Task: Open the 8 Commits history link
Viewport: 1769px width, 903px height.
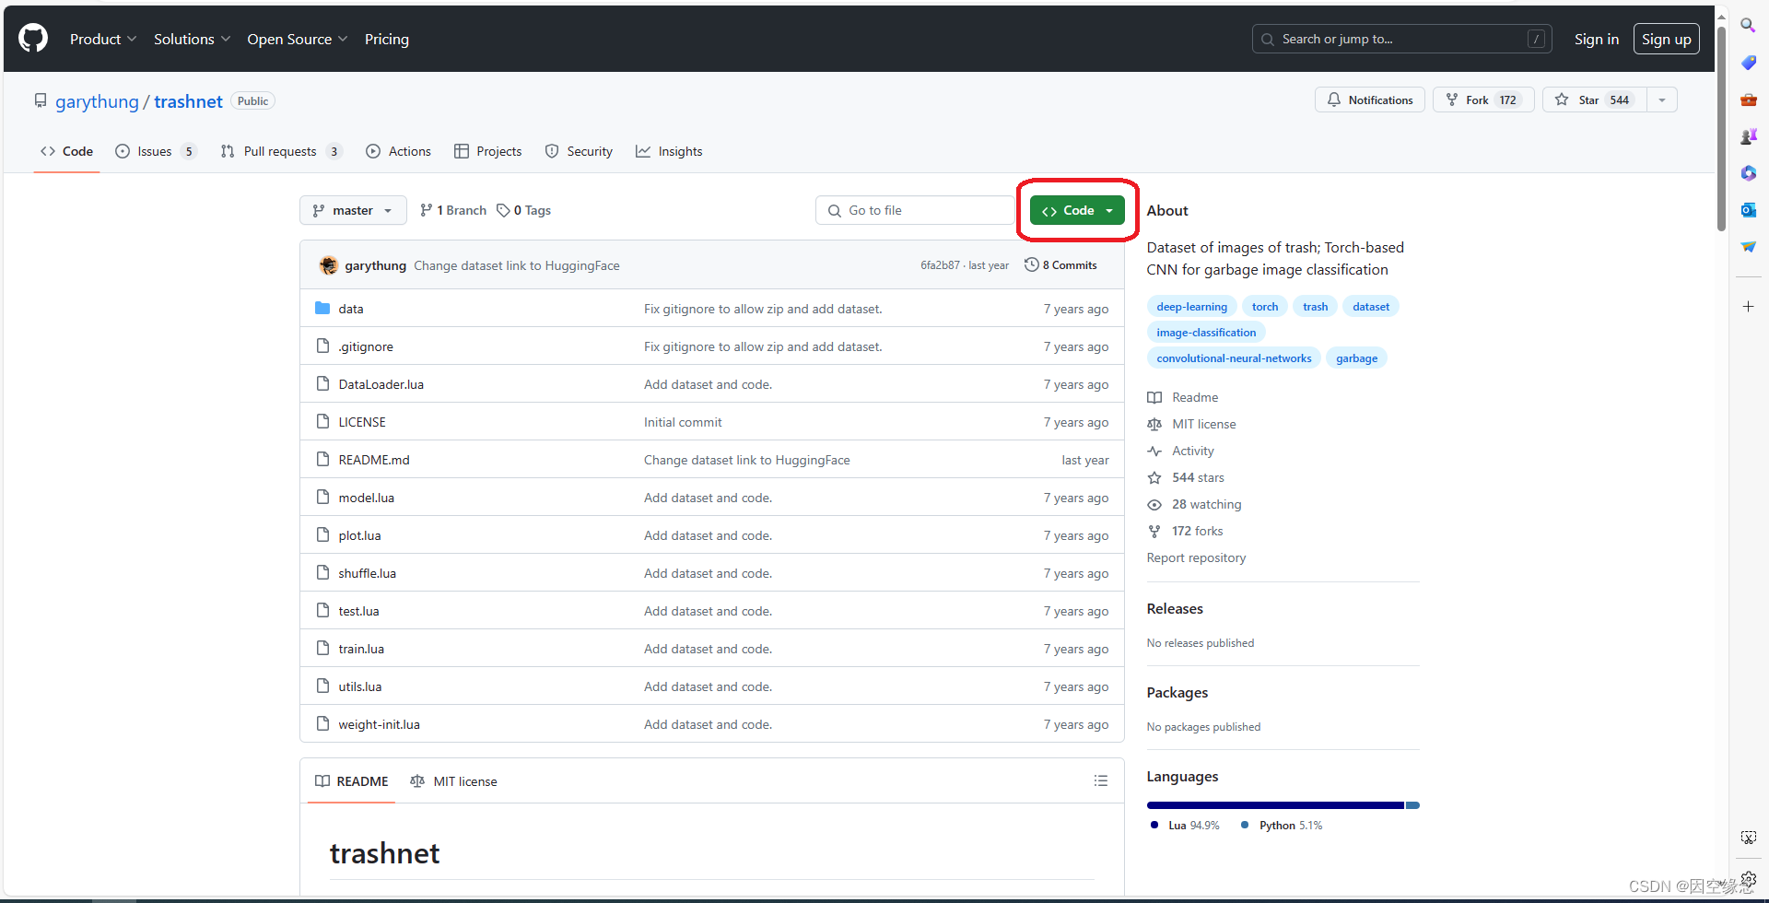Action: pos(1060,265)
